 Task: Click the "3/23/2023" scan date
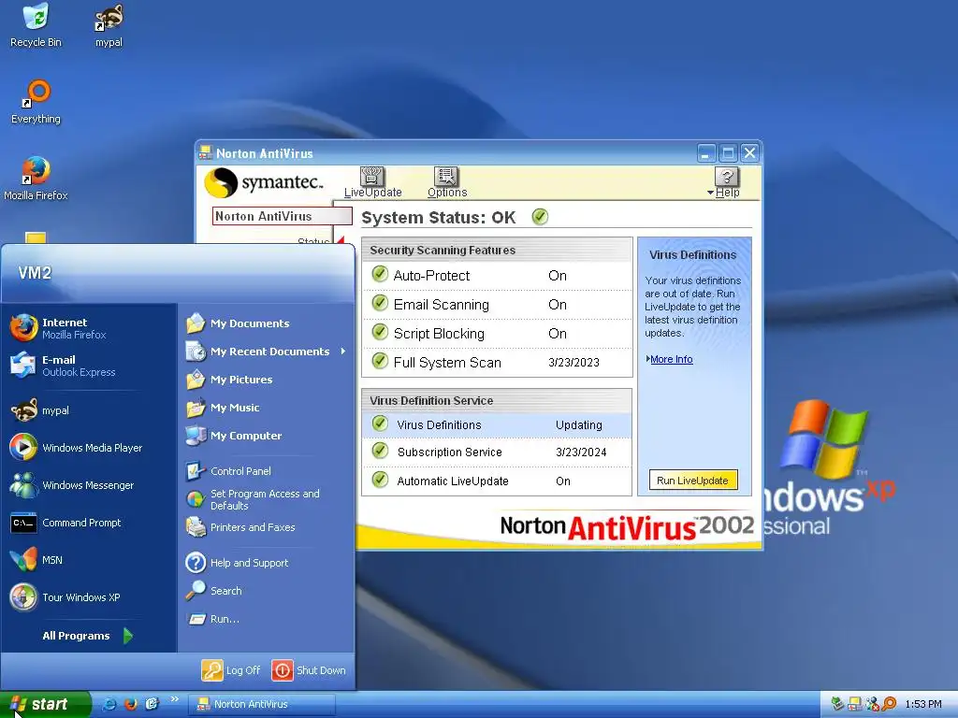pos(573,363)
